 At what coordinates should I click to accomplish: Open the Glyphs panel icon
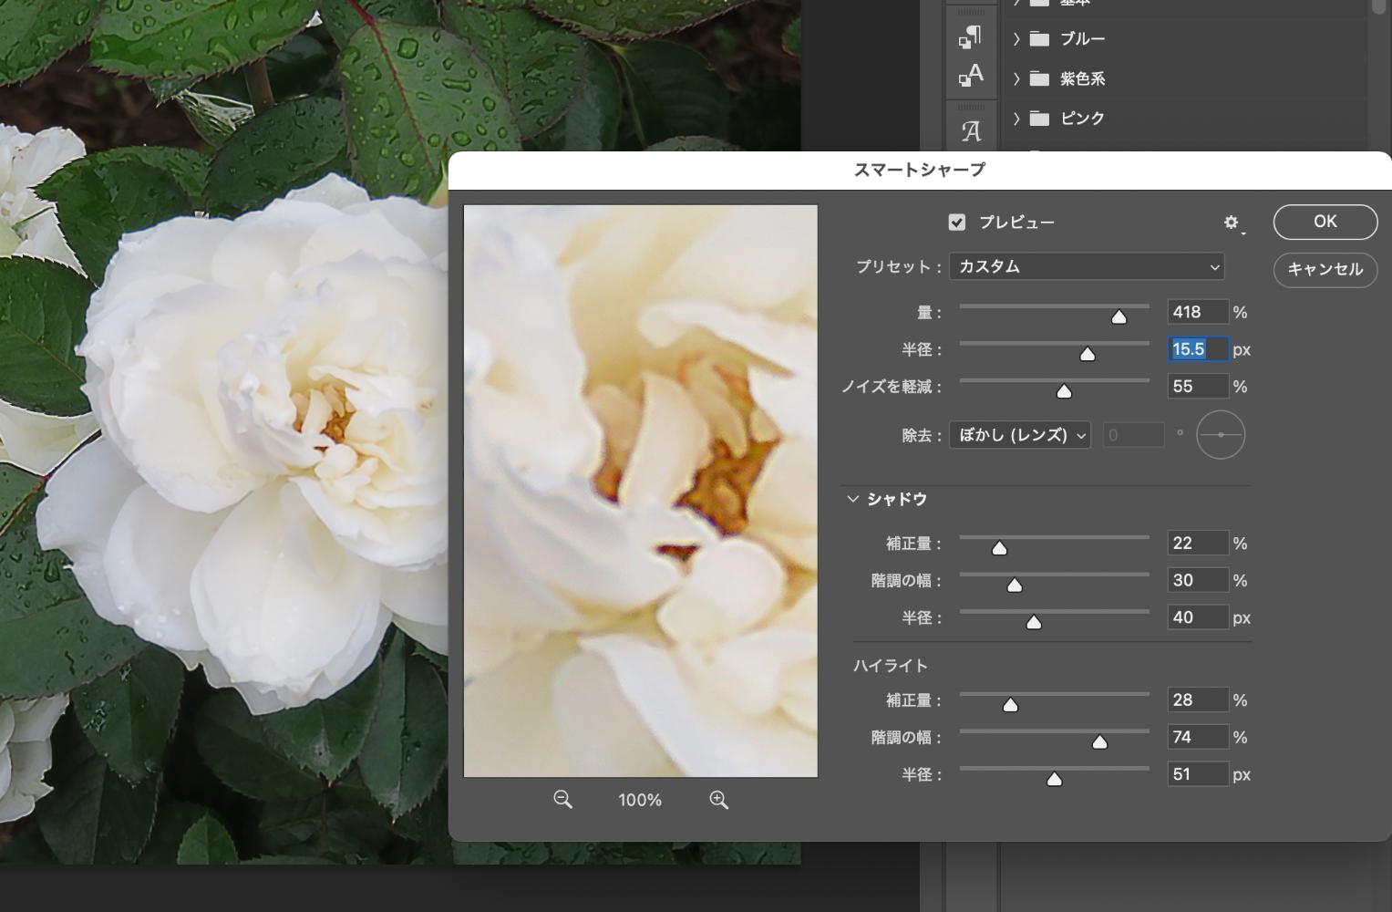(x=970, y=131)
